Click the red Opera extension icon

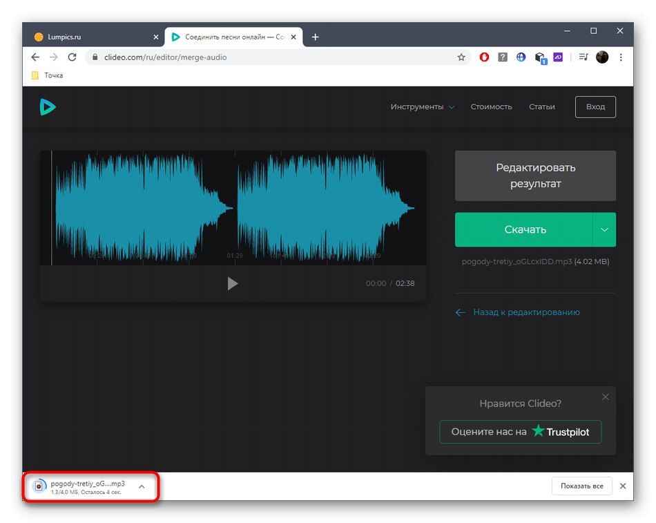pyautogui.click(x=484, y=57)
